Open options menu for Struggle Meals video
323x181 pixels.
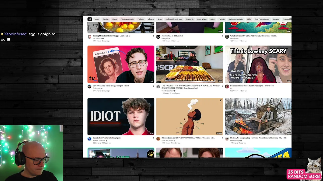153,36
